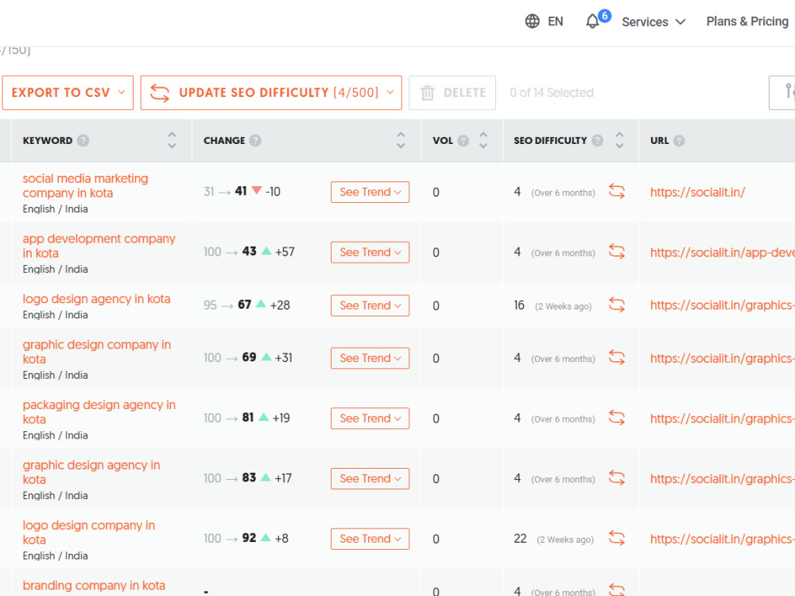Expand See Trend for graphic design agency row

point(370,479)
